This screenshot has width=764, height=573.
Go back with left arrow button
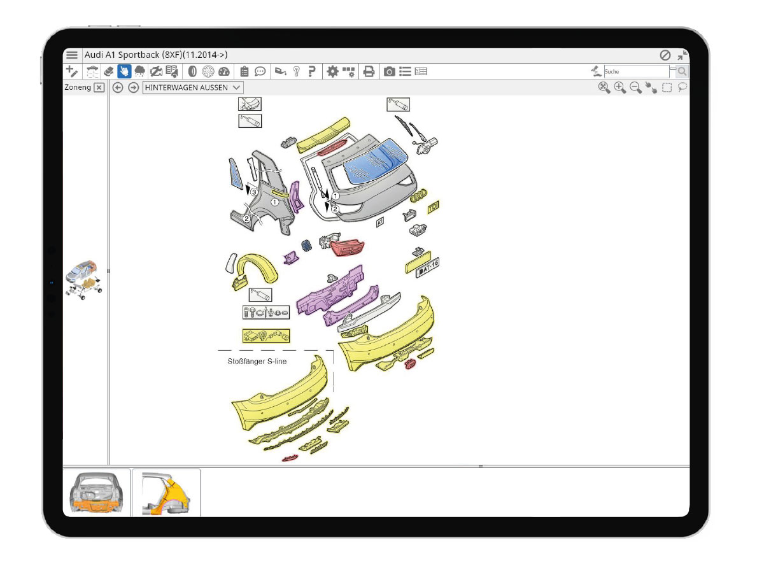(x=118, y=87)
